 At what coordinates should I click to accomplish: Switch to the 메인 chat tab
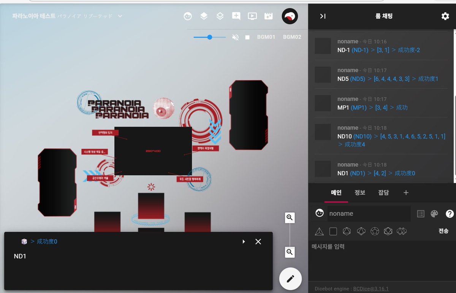[336, 193]
